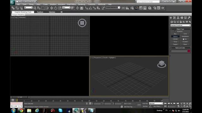Screen dimensions: 202x113
Task: Open the Named Selection Sets dropdown
Action: (113, 8)
